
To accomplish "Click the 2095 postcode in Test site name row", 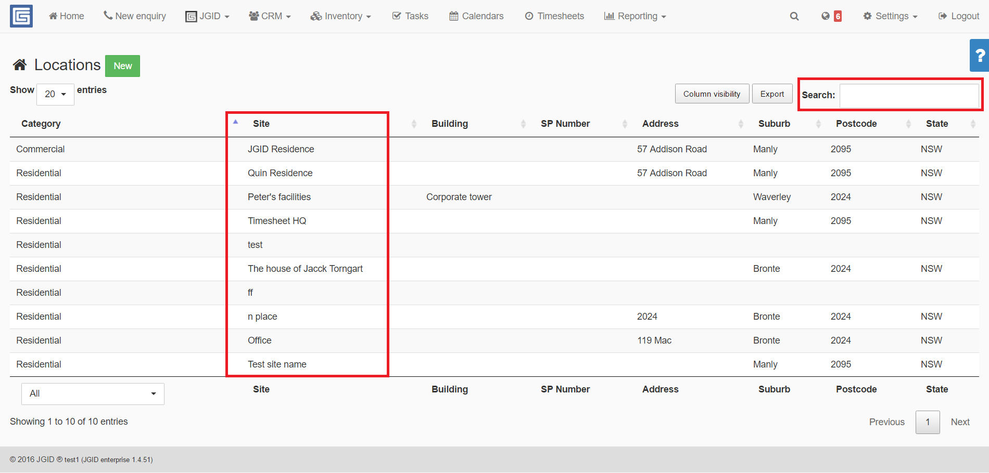I will coord(841,364).
